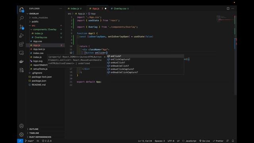Open the editor More Actions ellipsis
The width and height of the screenshot is (254, 143).
233,8
